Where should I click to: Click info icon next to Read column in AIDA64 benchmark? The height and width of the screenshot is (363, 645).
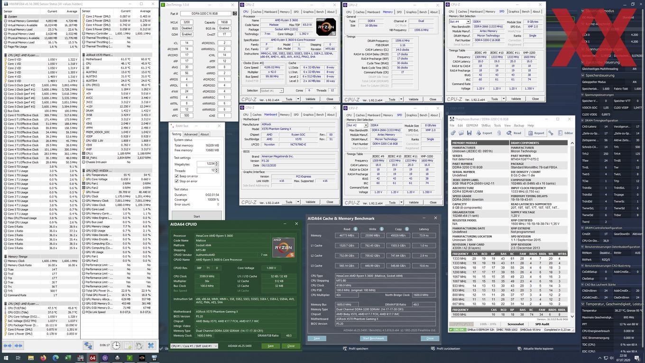(355, 229)
